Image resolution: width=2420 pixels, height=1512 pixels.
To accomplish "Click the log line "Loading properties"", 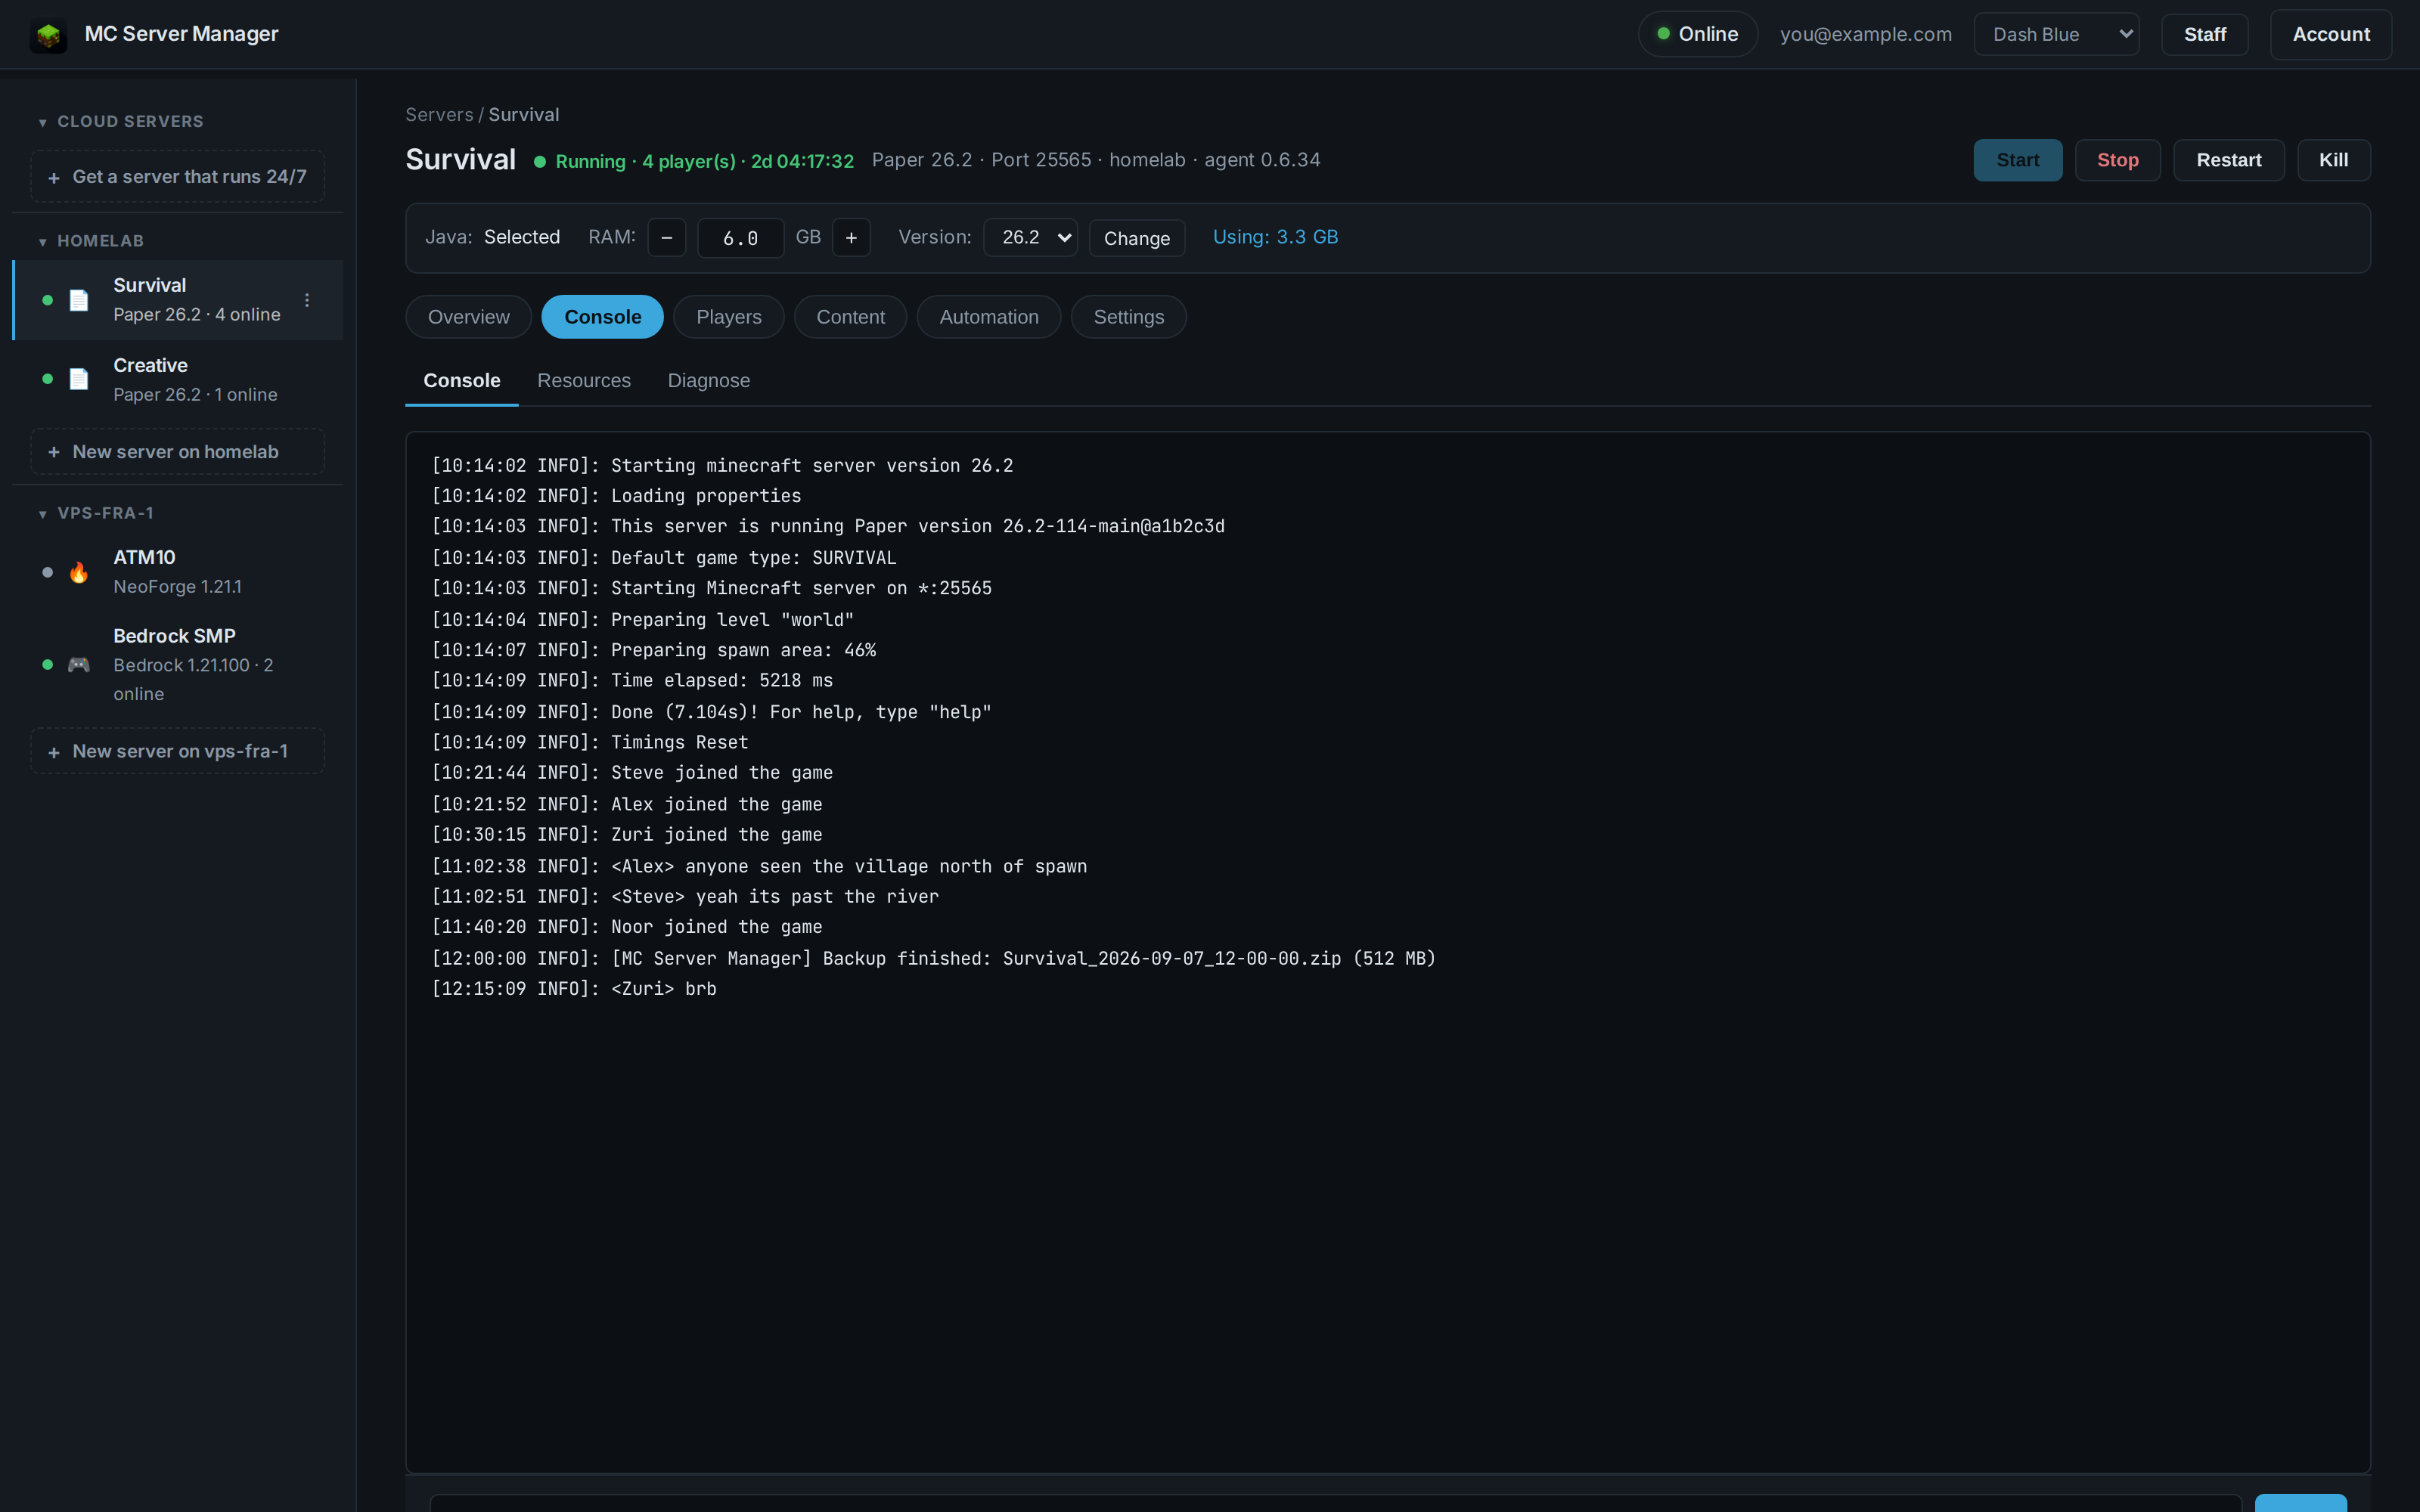I will 616,496.
